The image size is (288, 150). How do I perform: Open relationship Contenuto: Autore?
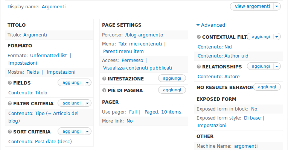click(219, 77)
